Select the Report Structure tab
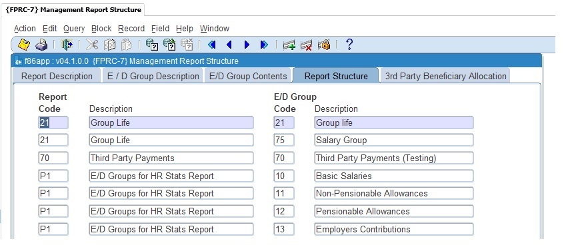This screenshot has height=249, width=564. coord(336,75)
